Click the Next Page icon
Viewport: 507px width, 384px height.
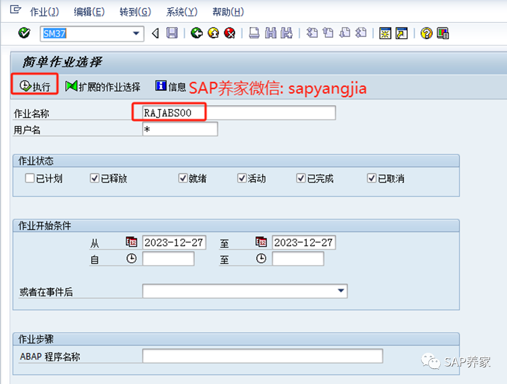[345, 33]
